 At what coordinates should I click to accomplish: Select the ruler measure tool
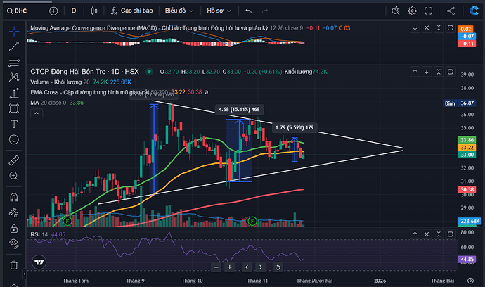click(14, 160)
